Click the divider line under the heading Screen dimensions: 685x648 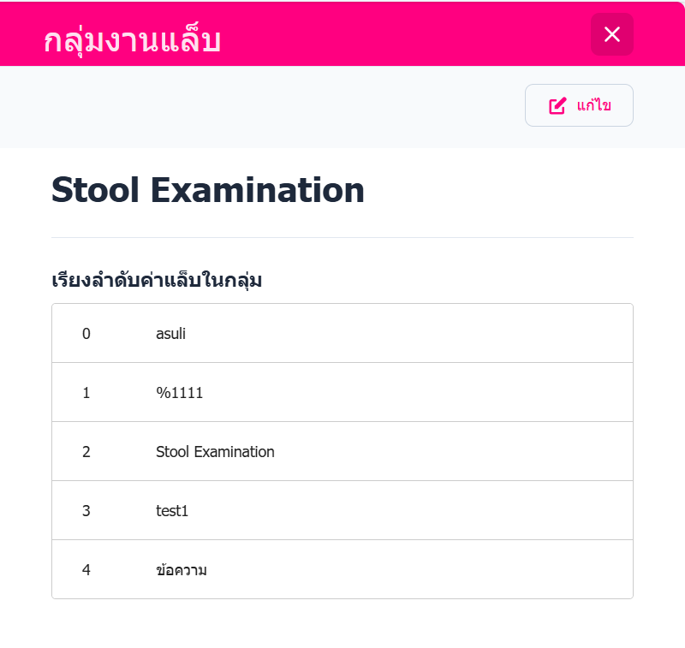[x=342, y=237]
